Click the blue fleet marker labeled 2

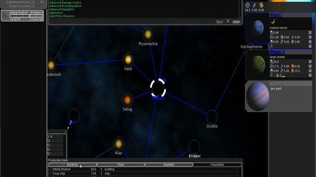coord(71,122)
